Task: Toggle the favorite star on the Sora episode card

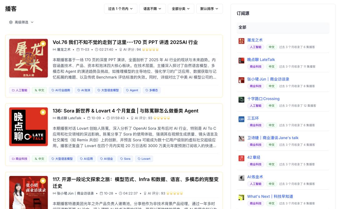Action: (x=43, y=112)
